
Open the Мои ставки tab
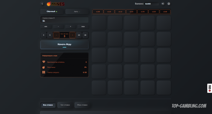tap(82, 105)
